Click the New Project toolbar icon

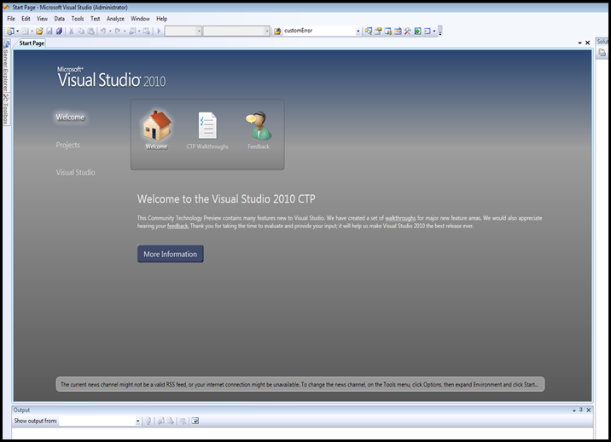[x=10, y=31]
